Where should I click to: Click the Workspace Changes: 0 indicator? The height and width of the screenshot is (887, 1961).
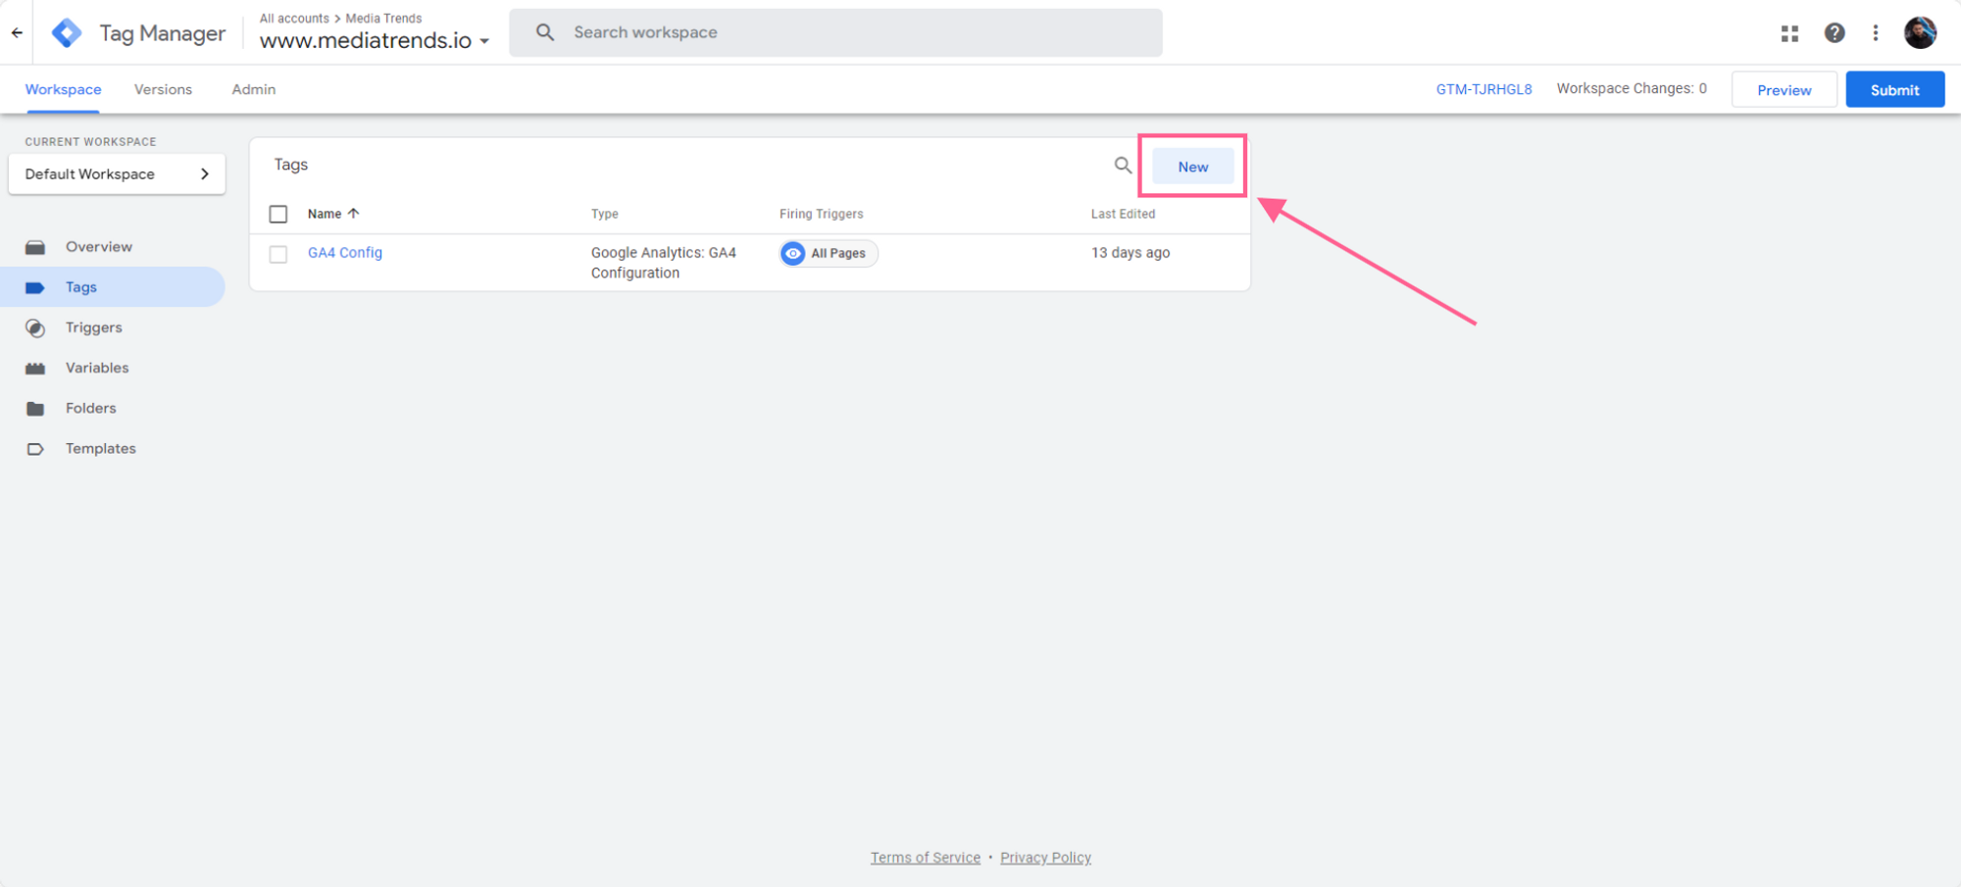coord(1632,88)
